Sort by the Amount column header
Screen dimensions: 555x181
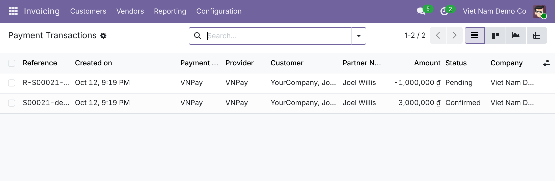point(427,63)
